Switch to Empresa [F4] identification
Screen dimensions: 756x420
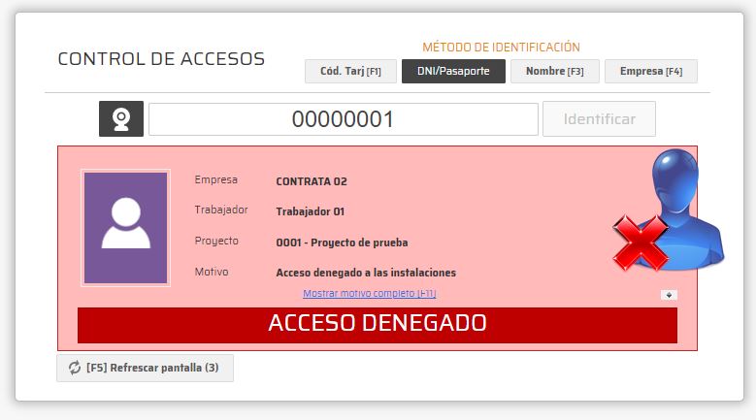[651, 71]
